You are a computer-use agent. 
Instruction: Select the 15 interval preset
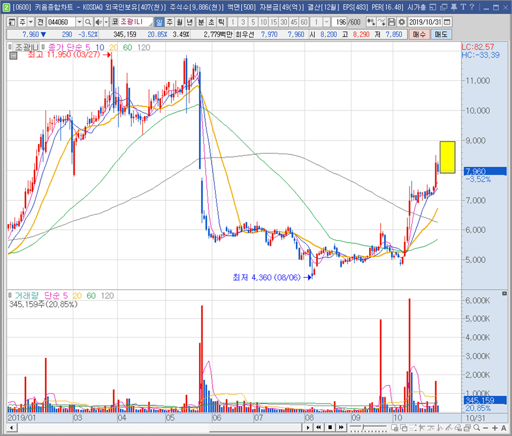pos(274,22)
